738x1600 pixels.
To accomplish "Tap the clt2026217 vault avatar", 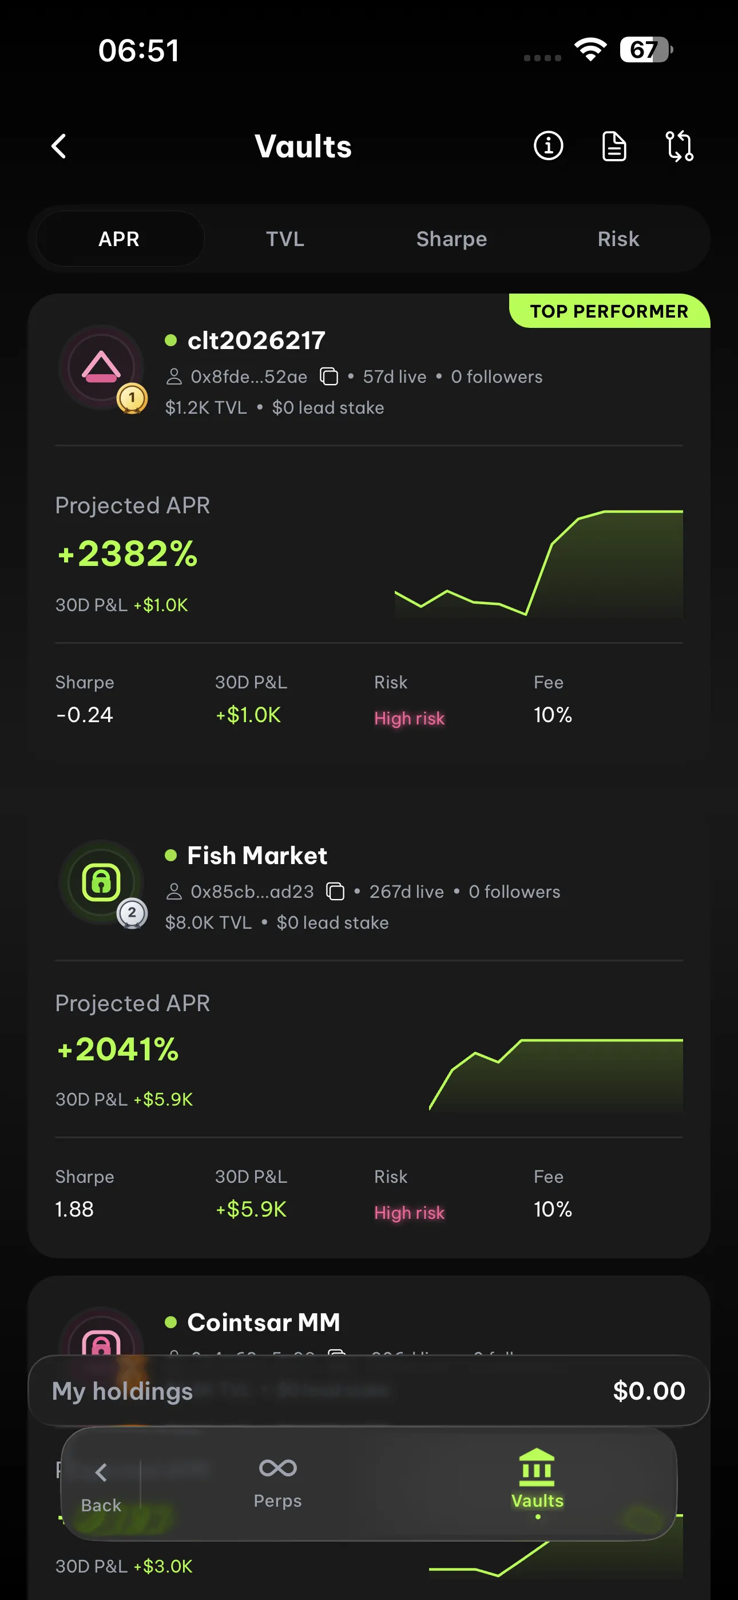I will [x=101, y=367].
